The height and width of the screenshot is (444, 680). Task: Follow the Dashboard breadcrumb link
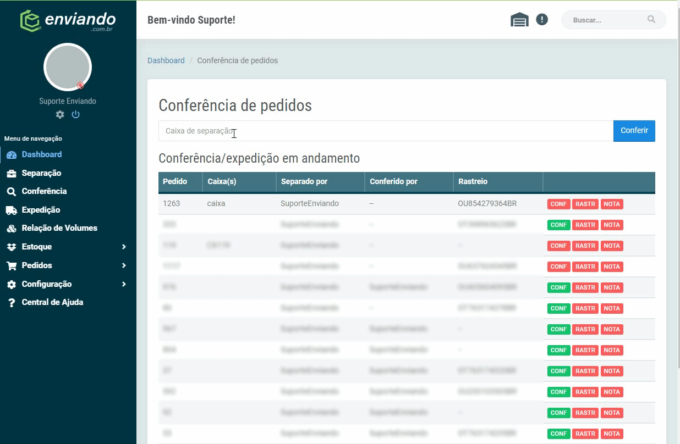point(166,60)
